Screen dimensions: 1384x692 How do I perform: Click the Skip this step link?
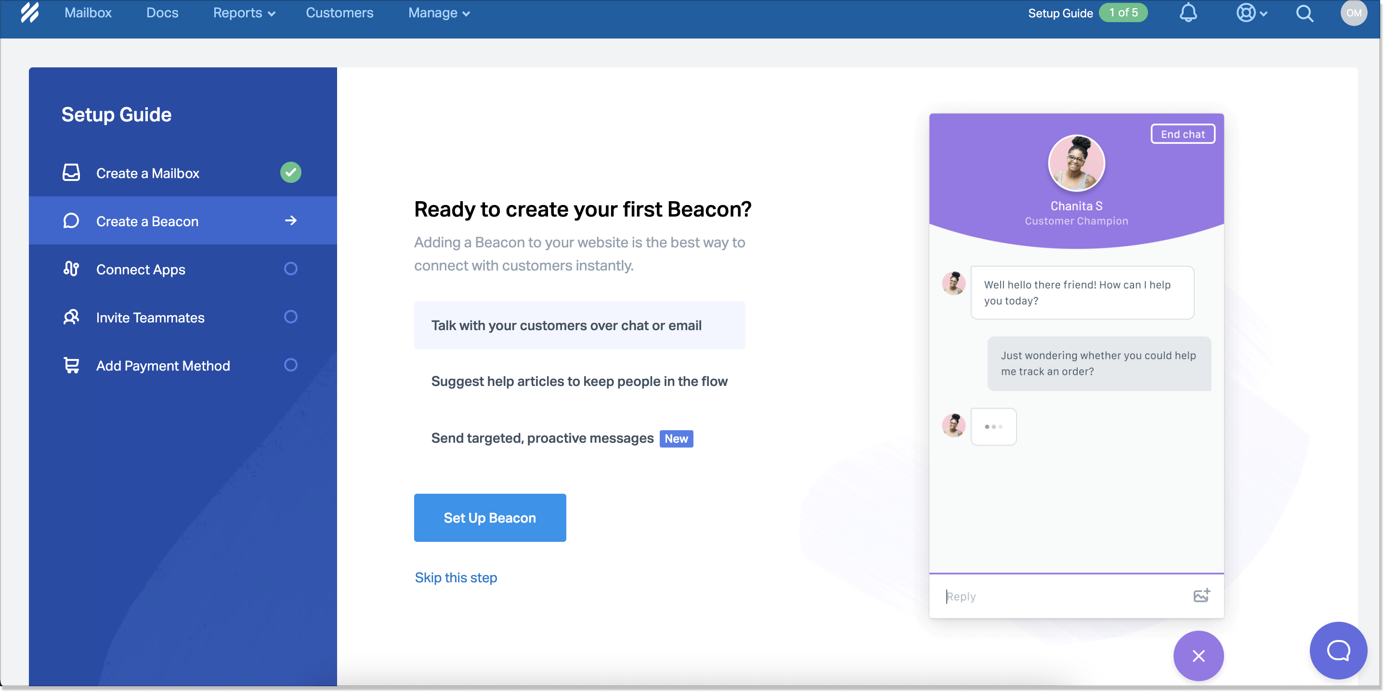[x=457, y=577]
